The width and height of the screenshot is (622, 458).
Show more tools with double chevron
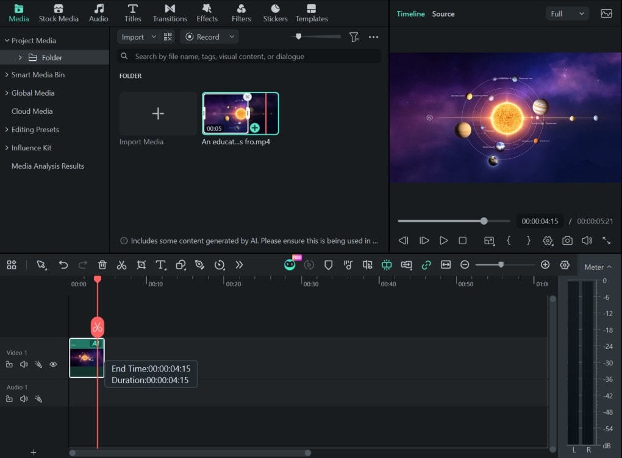pyautogui.click(x=239, y=265)
